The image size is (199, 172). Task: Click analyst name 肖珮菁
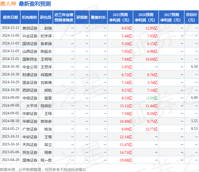46,75
